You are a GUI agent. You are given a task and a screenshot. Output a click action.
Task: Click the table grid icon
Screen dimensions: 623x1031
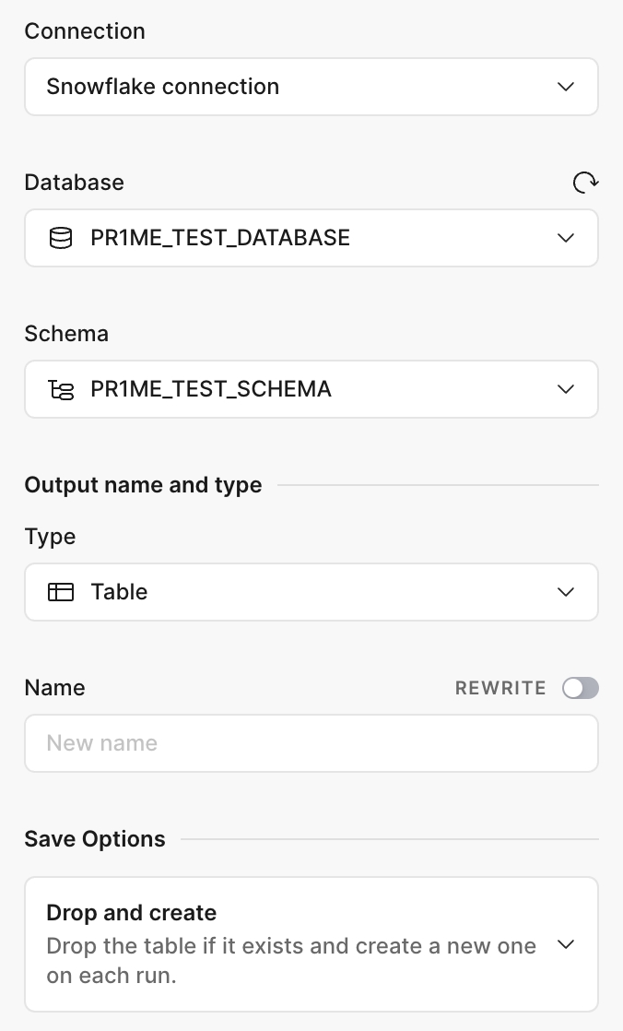pos(61,592)
